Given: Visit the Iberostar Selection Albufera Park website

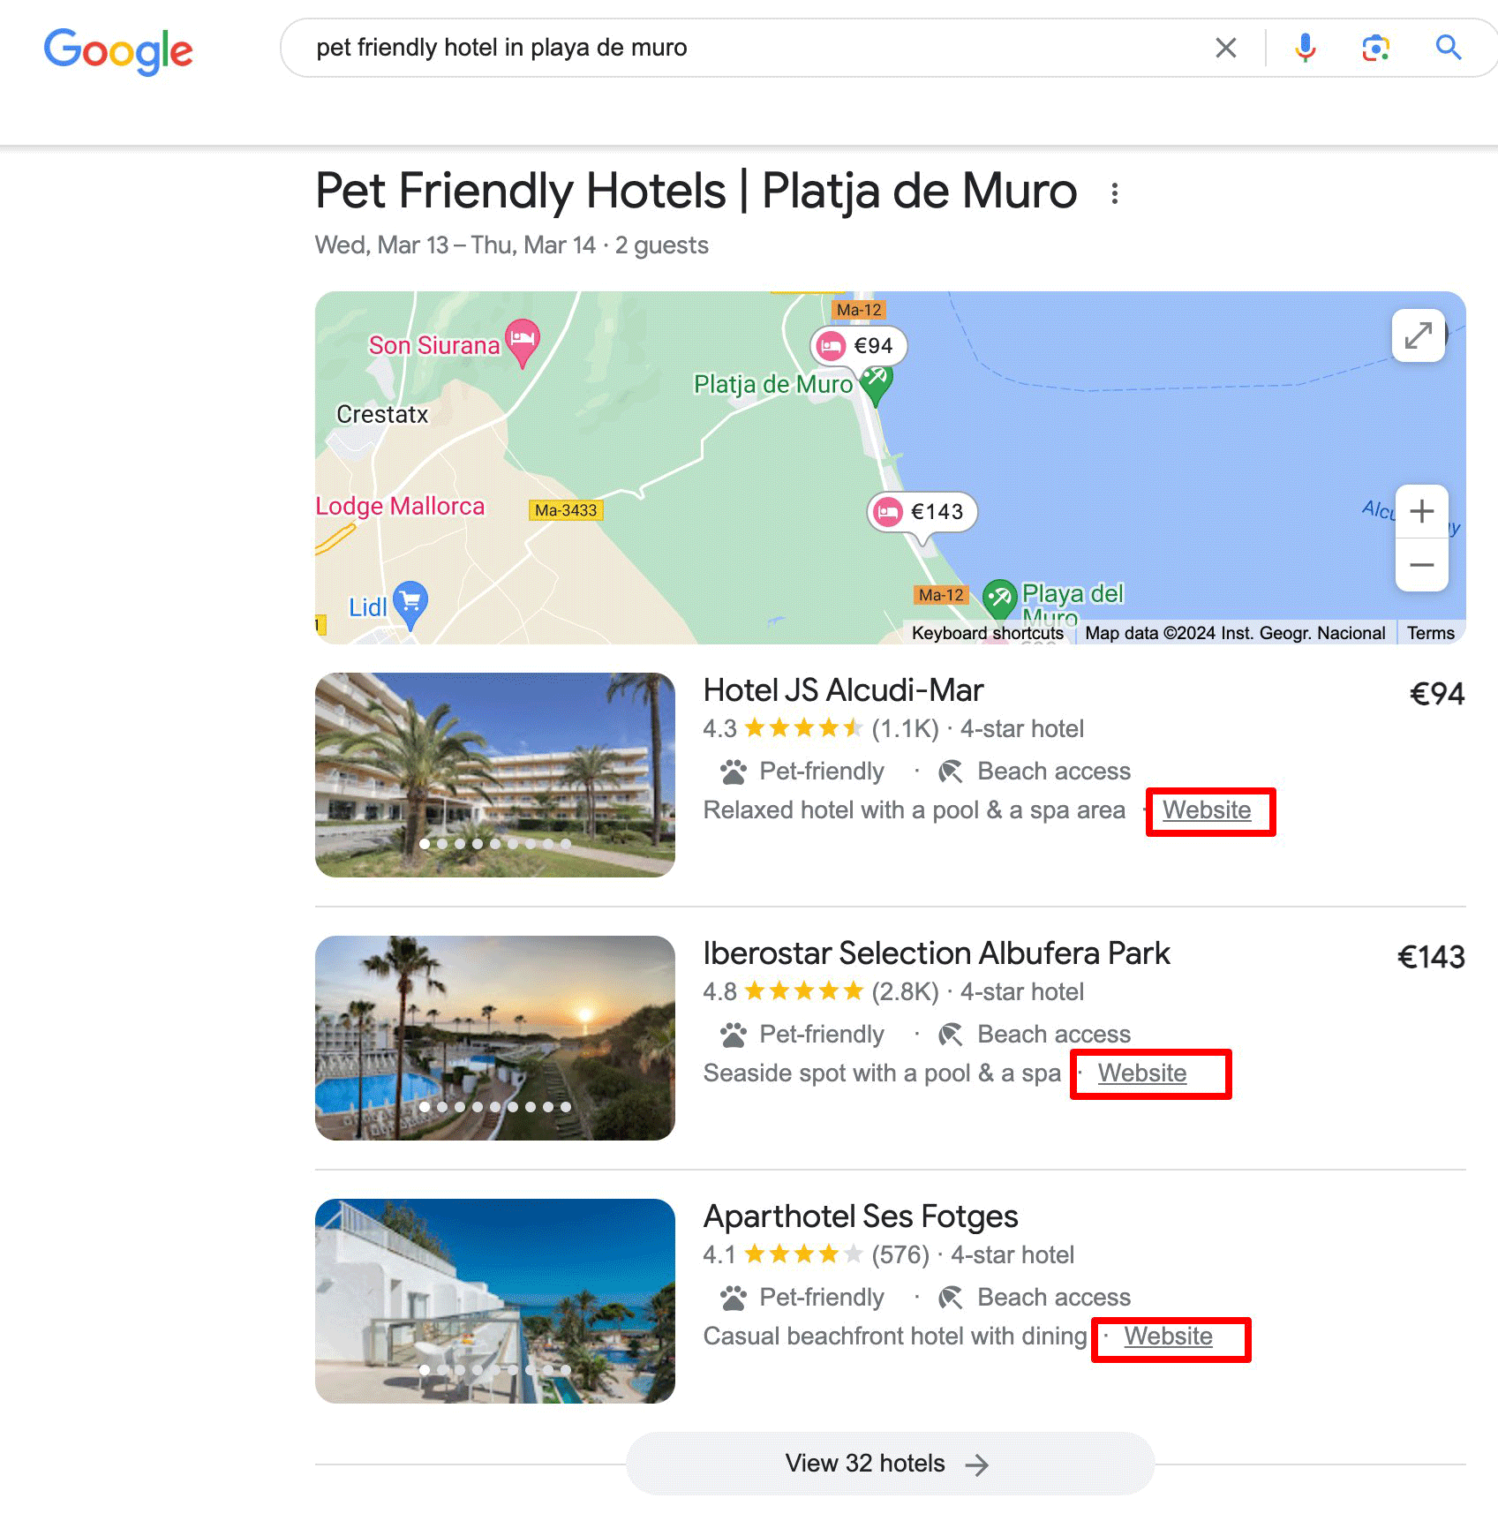Looking at the screenshot, I should pyautogui.click(x=1141, y=1073).
